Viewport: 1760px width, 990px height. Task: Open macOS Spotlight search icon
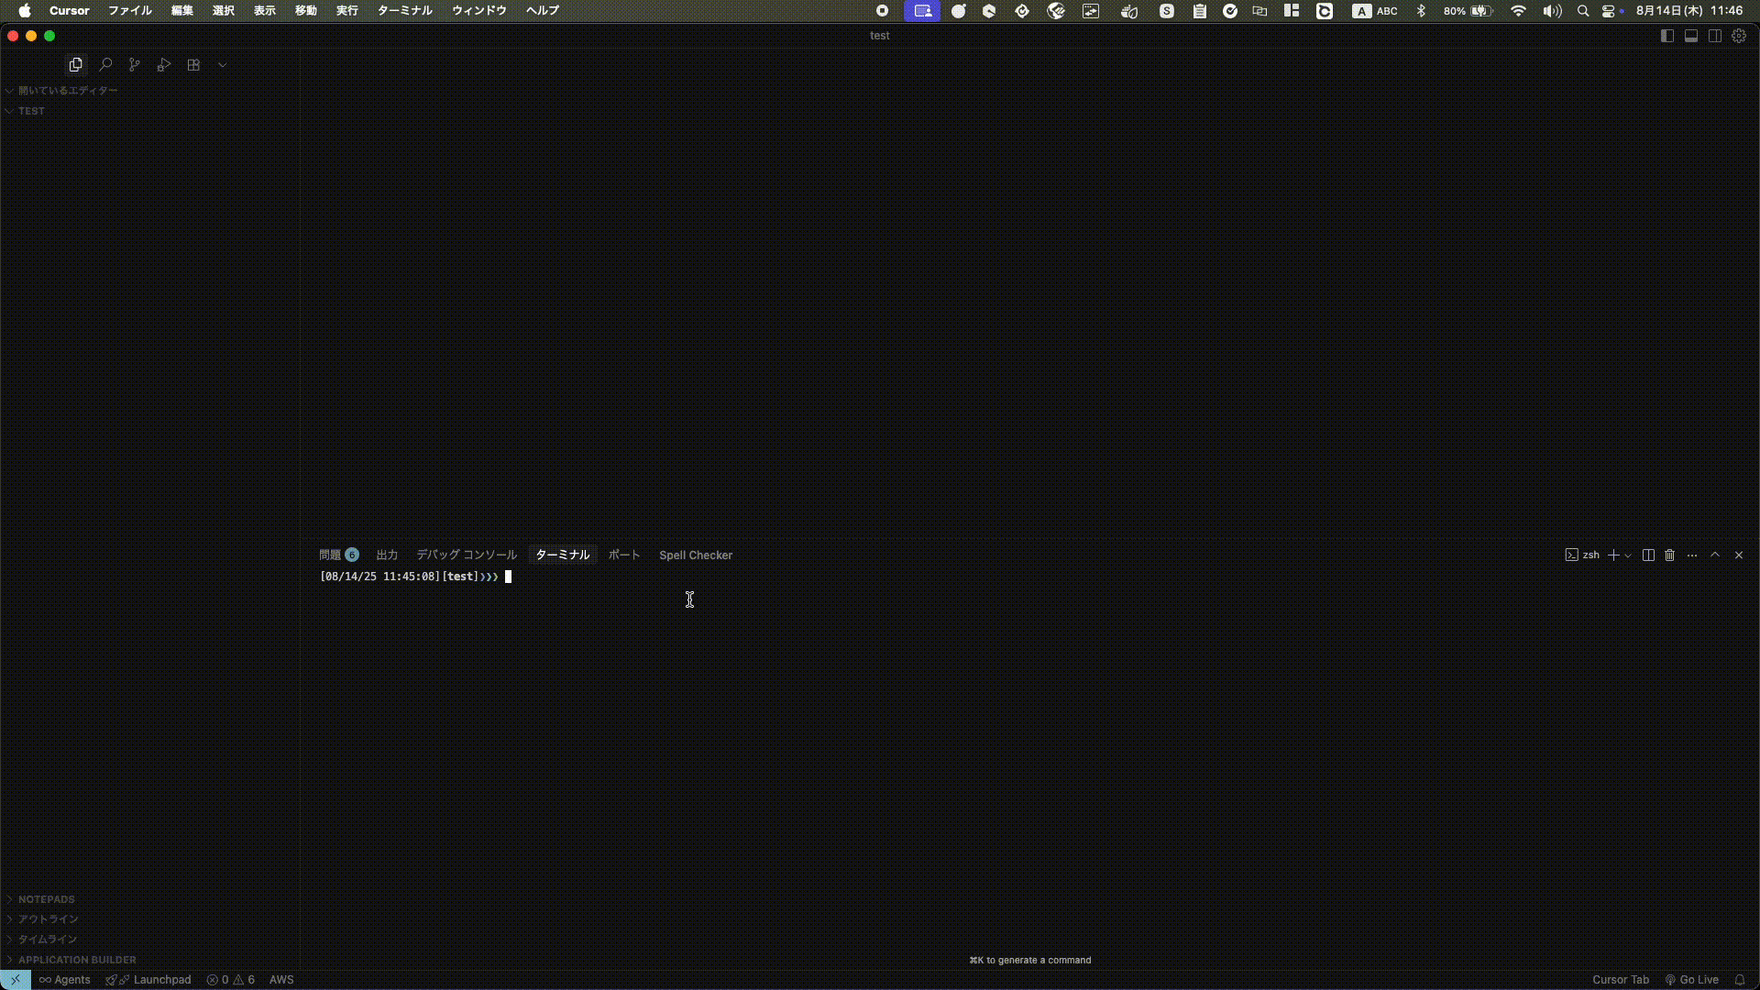click(x=1583, y=11)
